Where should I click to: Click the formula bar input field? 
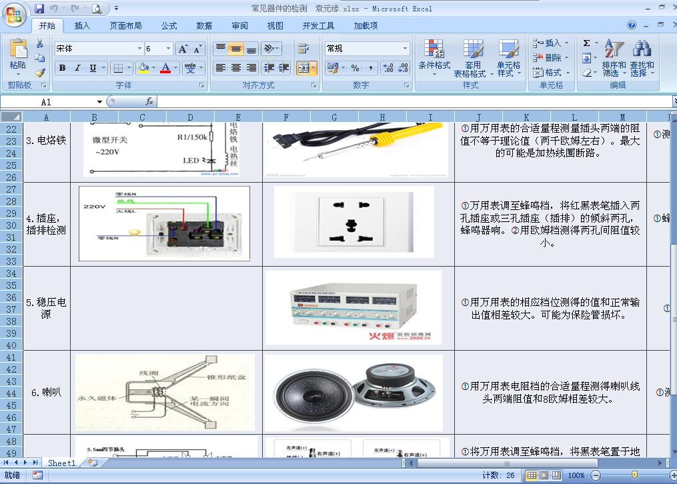(x=414, y=102)
